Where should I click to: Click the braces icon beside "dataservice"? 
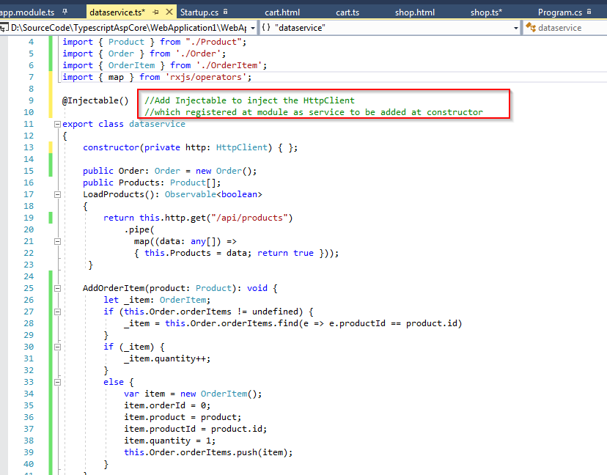tap(266, 27)
